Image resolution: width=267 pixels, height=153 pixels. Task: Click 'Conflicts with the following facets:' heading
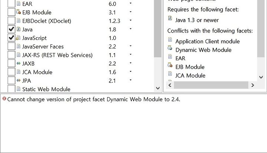(210, 31)
